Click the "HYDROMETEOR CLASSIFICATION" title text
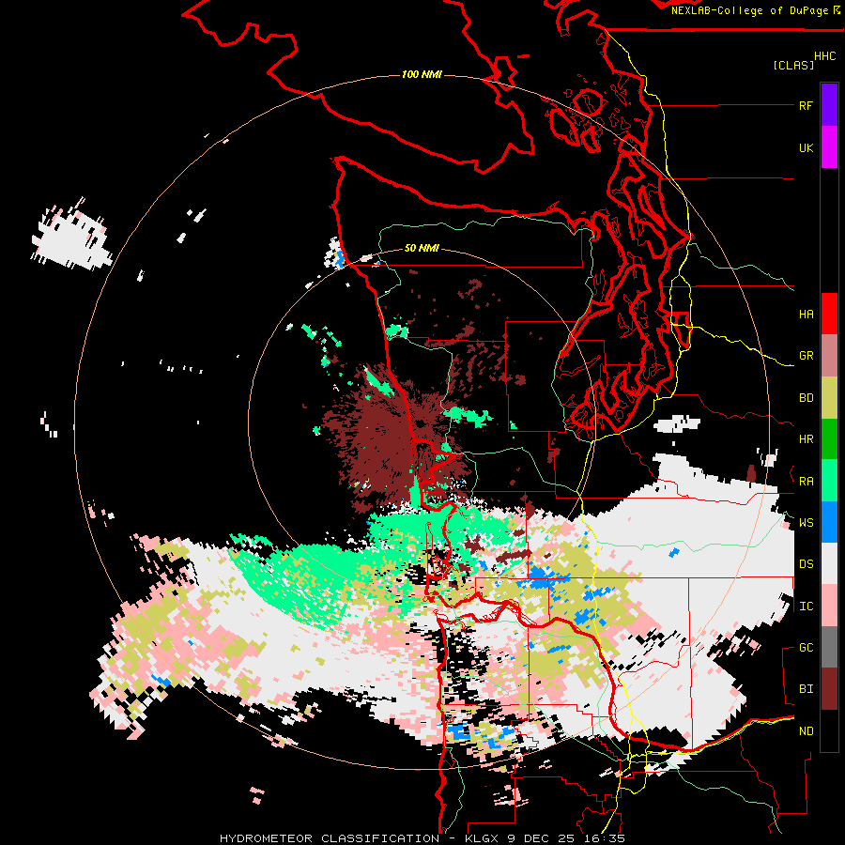 [330, 838]
